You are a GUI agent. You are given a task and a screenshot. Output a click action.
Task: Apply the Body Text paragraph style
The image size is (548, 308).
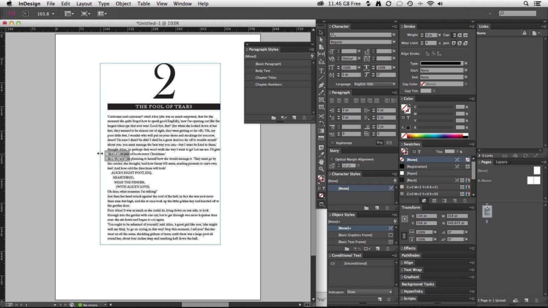click(x=263, y=71)
